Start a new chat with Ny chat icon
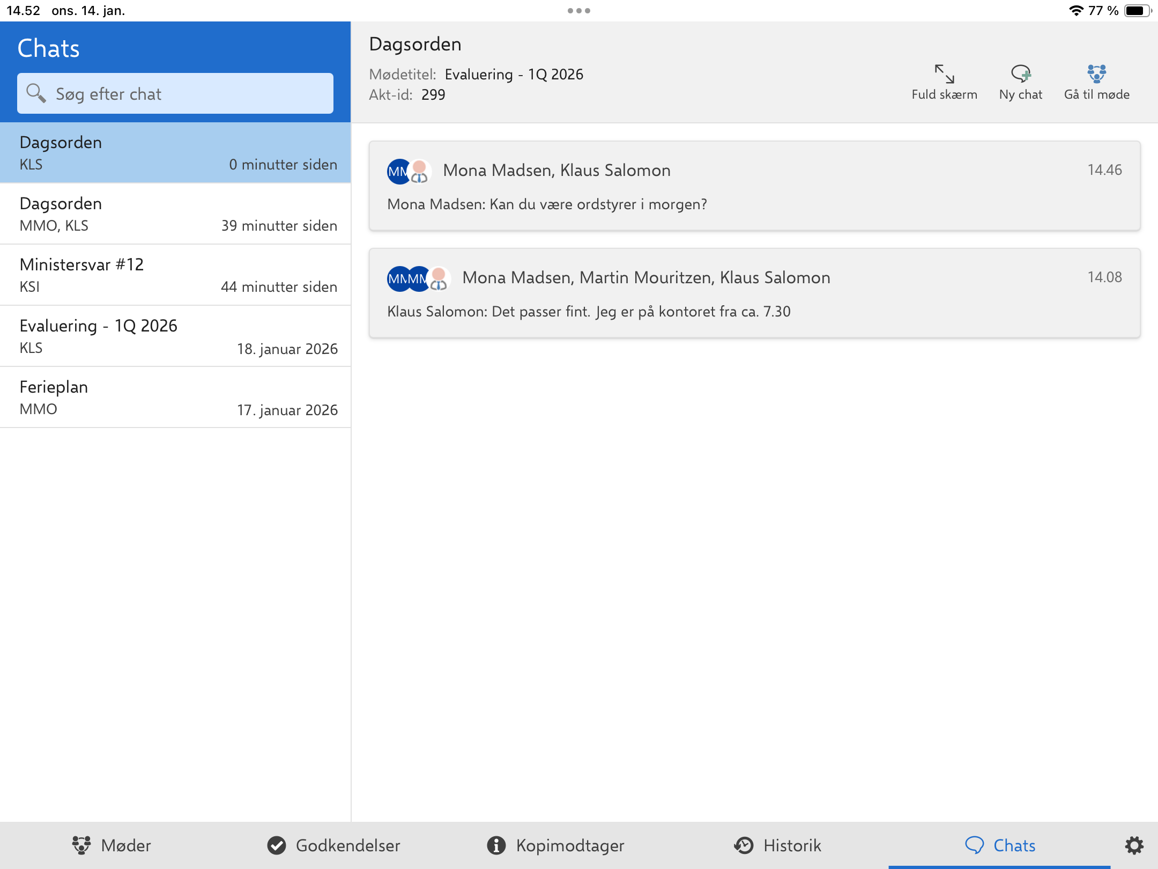This screenshot has width=1158, height=869. pos(1021,74)
